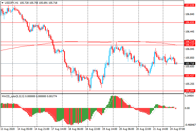Click the 106.045 price scale value
196x132 pixels.
click(190, 49)
